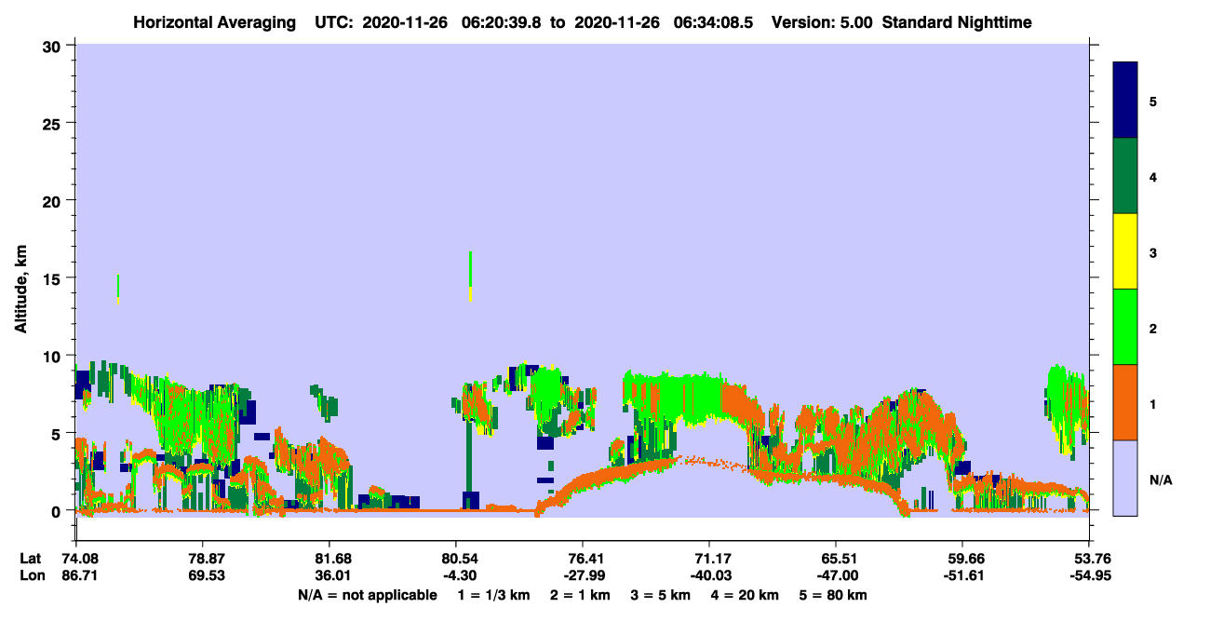1210x621 pixels.
Task: Click the small green feature near 15 km altitude
Action: [x=118, y=289]
